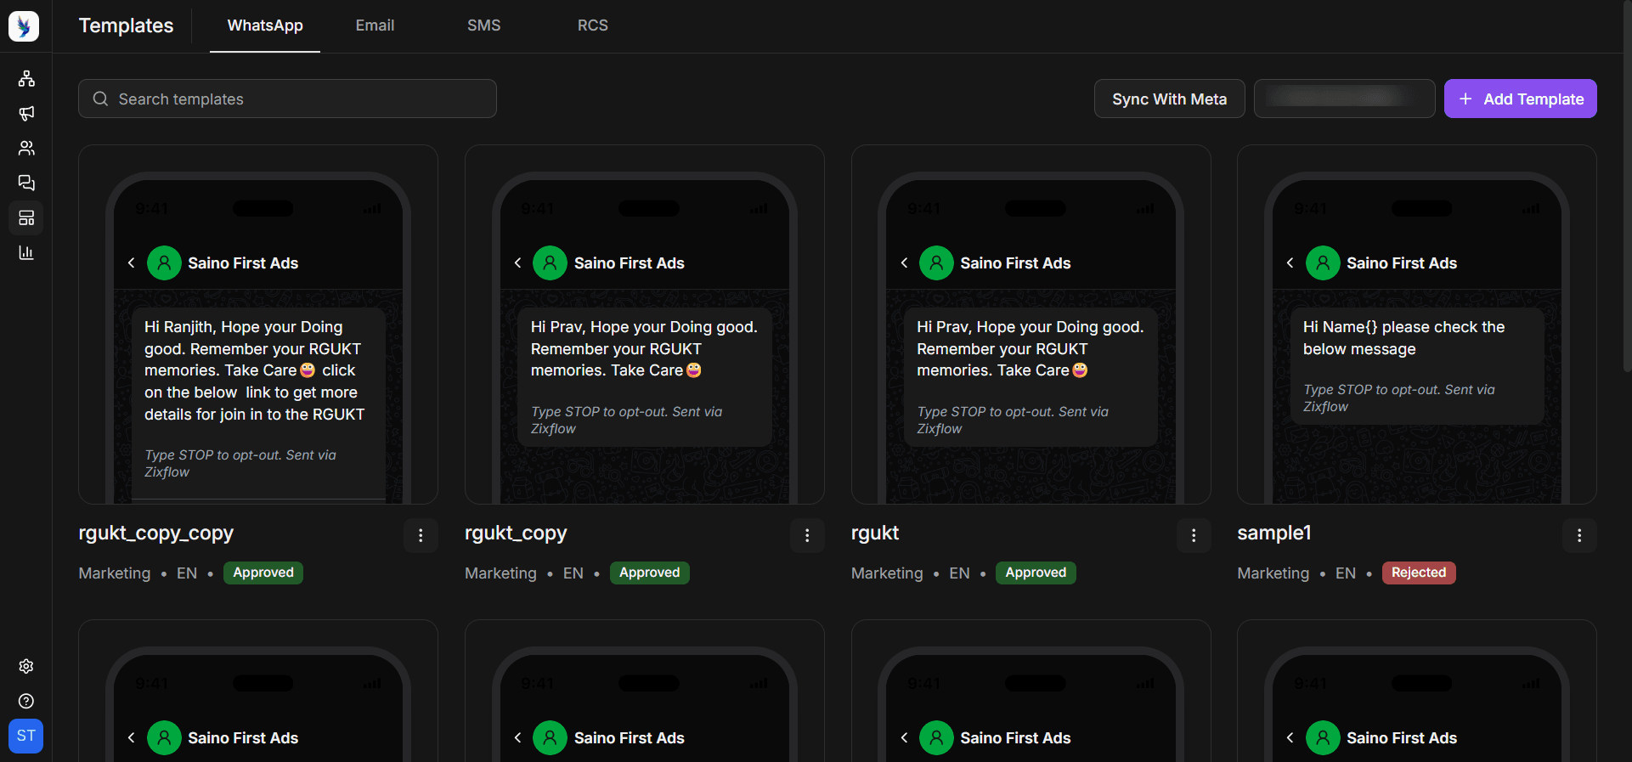This screenshot has height=762, width=1632.
Task: Switch to the Email tab
Action: pyautogui.click(x=375, y=25)
